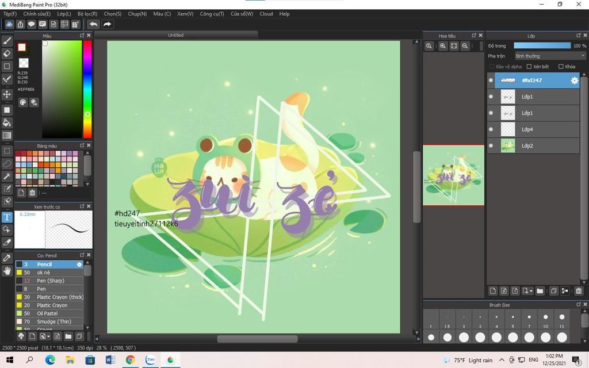Viewport: 589px width, 368px height.
Task: Switch to the Untitled canvas tab
Action: click(x=176, y=35)
